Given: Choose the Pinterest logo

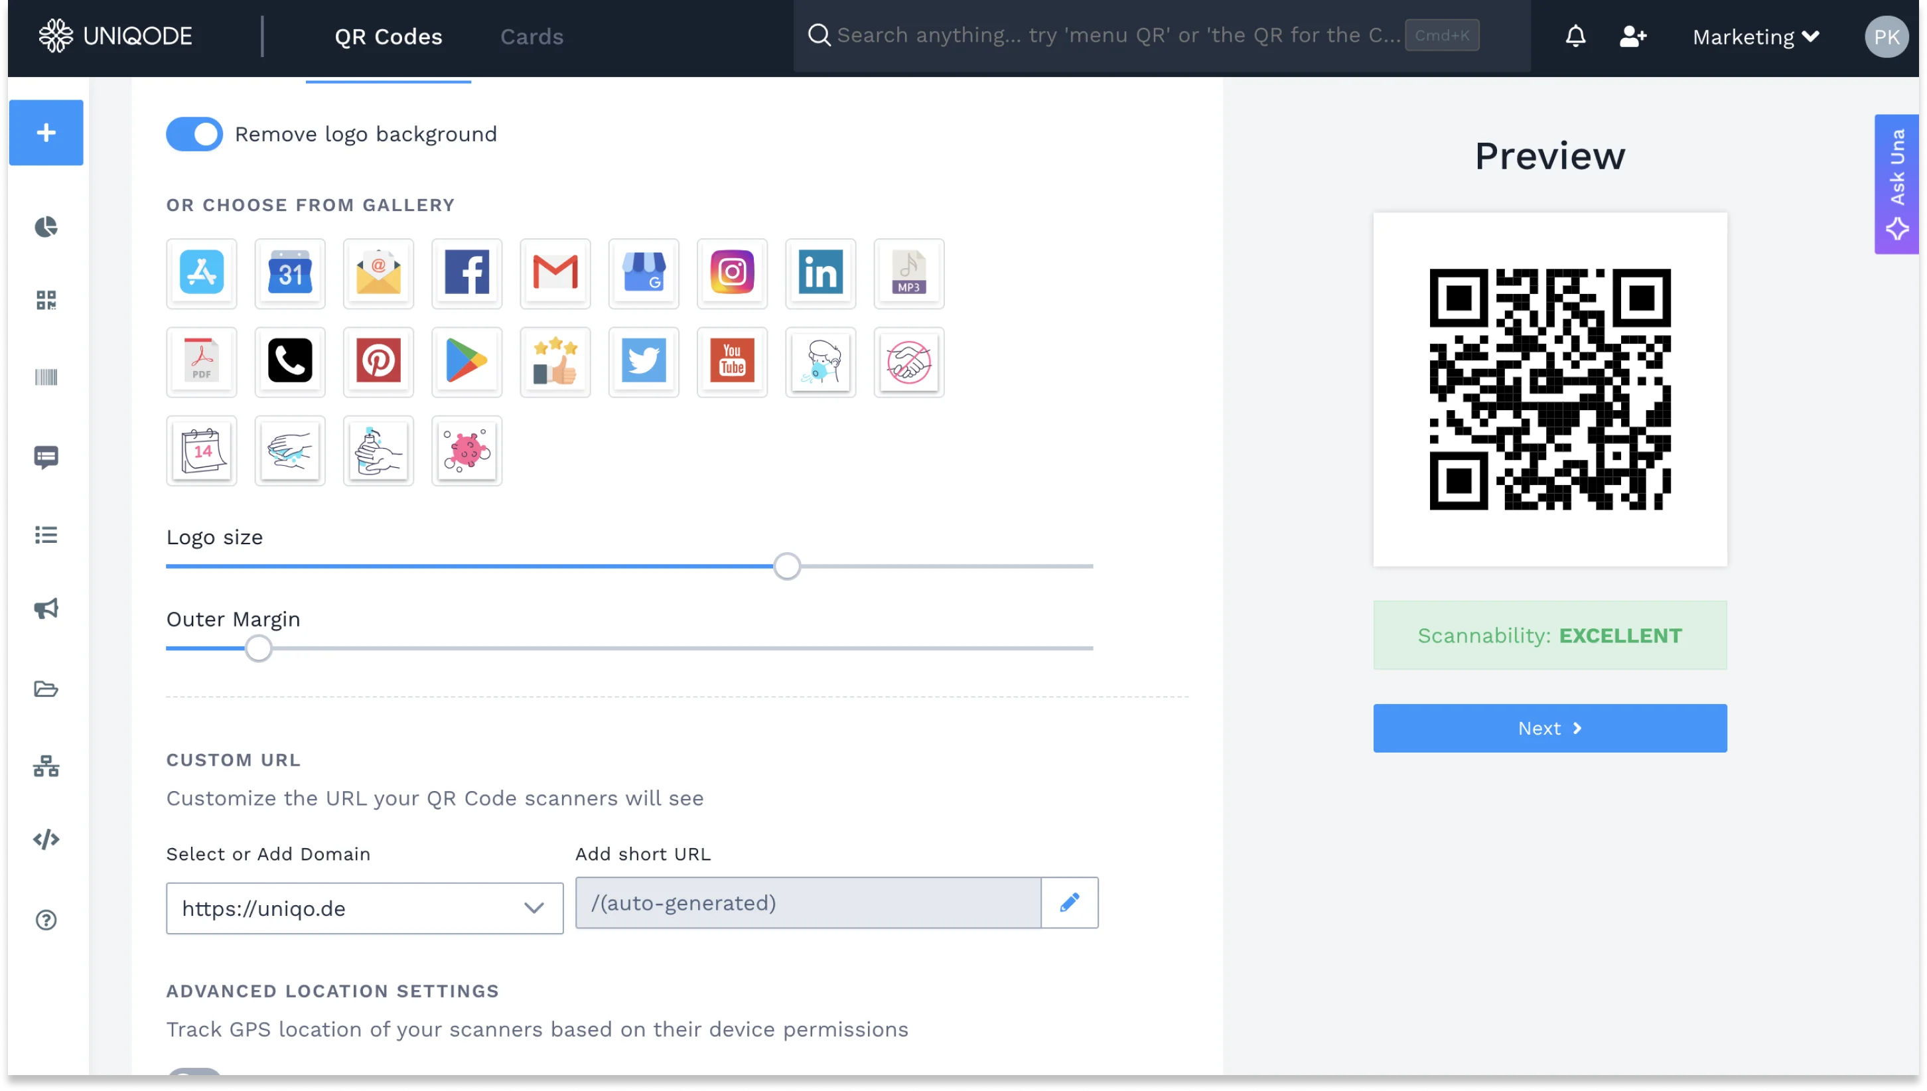Looking at the screenshot, I should click(x=378, y=361).
